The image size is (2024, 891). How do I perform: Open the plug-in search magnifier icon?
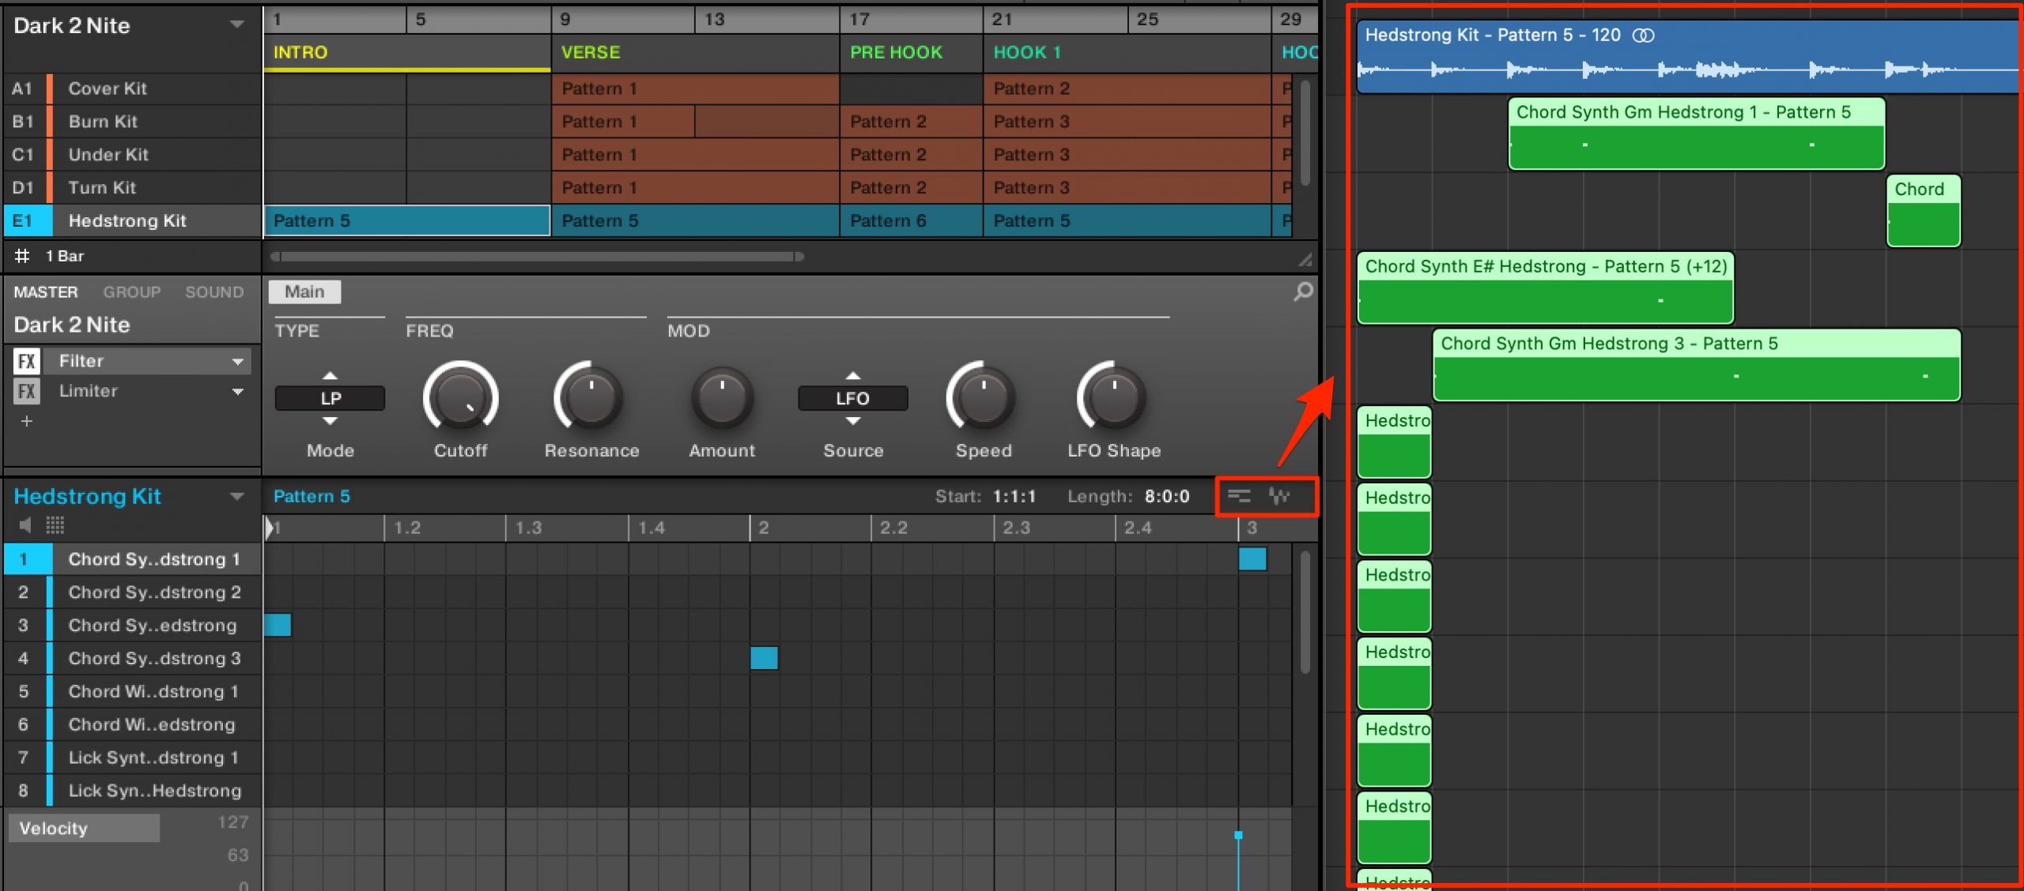(1303, 291)
